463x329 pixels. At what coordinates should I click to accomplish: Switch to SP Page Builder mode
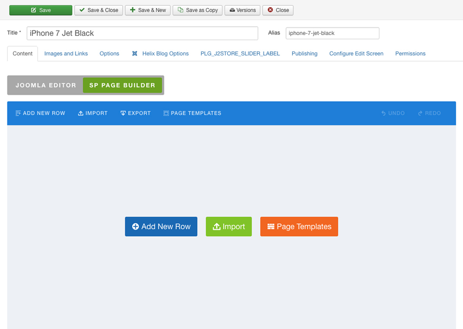click(x=122, y=85)
